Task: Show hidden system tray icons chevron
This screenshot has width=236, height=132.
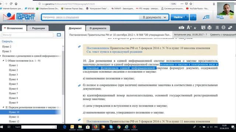Action: click(200, 127)
